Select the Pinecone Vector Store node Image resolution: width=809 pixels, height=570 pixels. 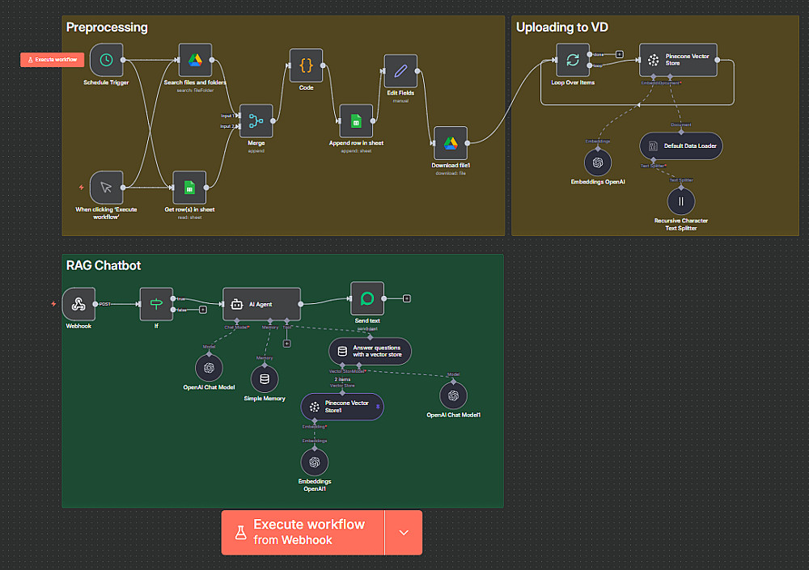(678, 60)
